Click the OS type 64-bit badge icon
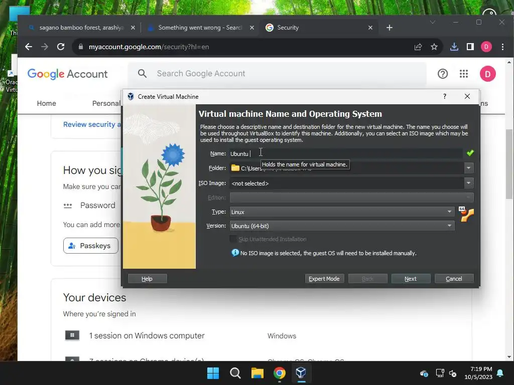Viewport: 514px width, 385px height. (466, 215)
